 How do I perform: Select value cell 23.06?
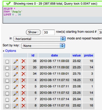pyautogui.click(x=77, y=86)
